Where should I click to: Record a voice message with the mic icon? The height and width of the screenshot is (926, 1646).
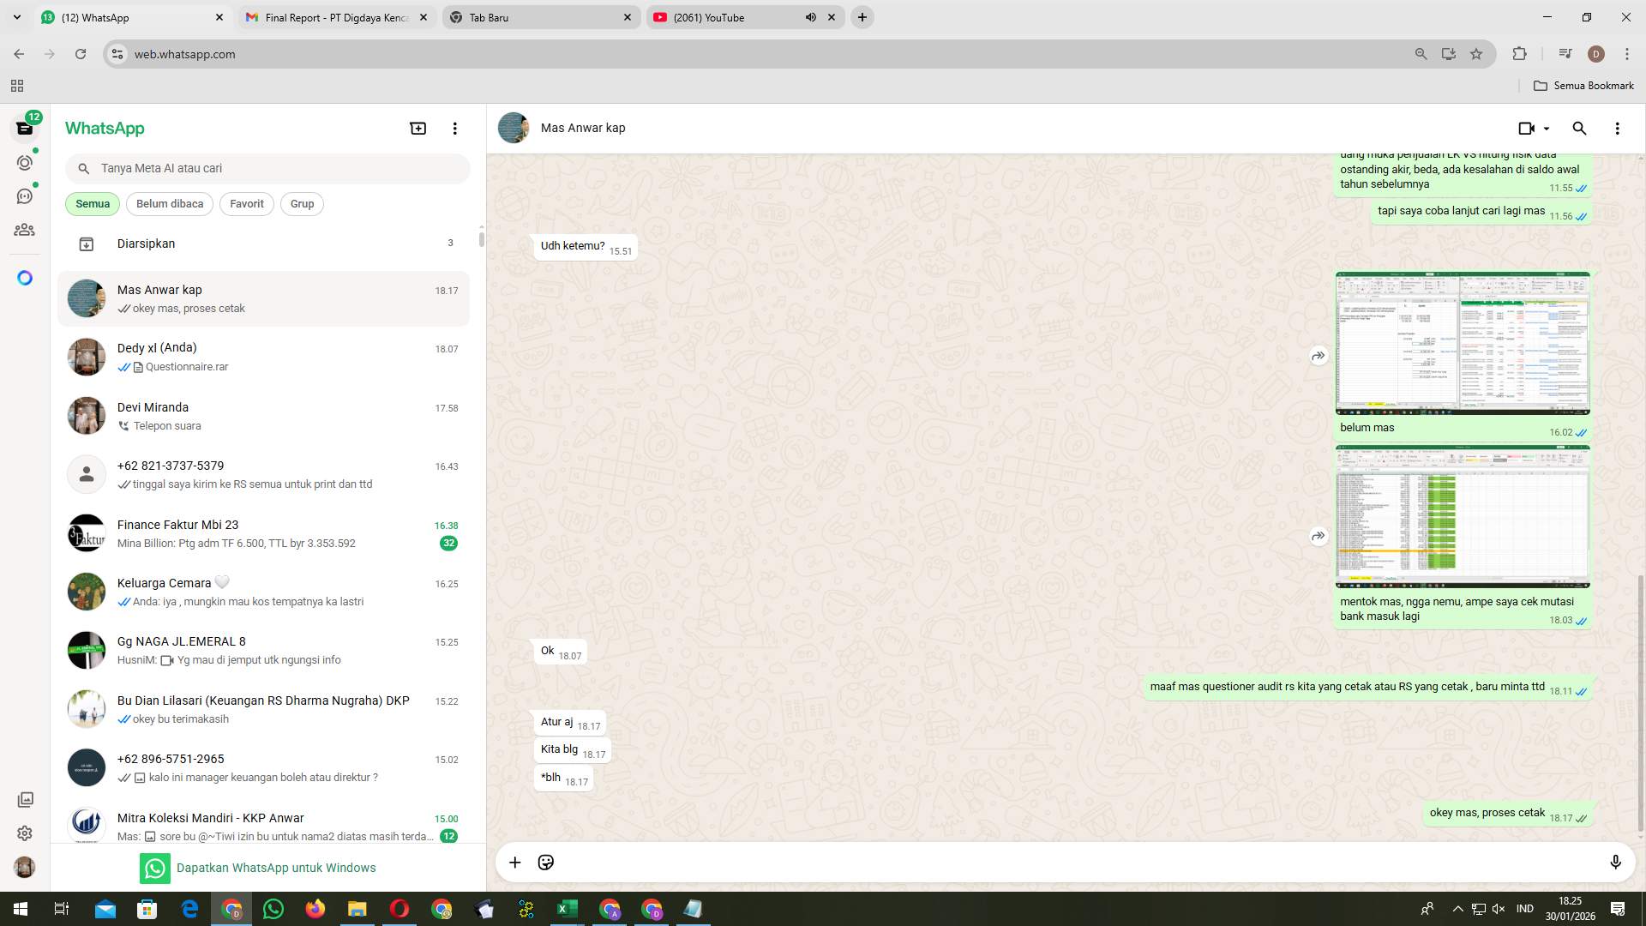[1616, 862]
